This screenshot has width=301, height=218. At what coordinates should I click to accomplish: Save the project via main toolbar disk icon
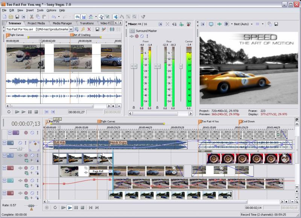pos(17,17)
